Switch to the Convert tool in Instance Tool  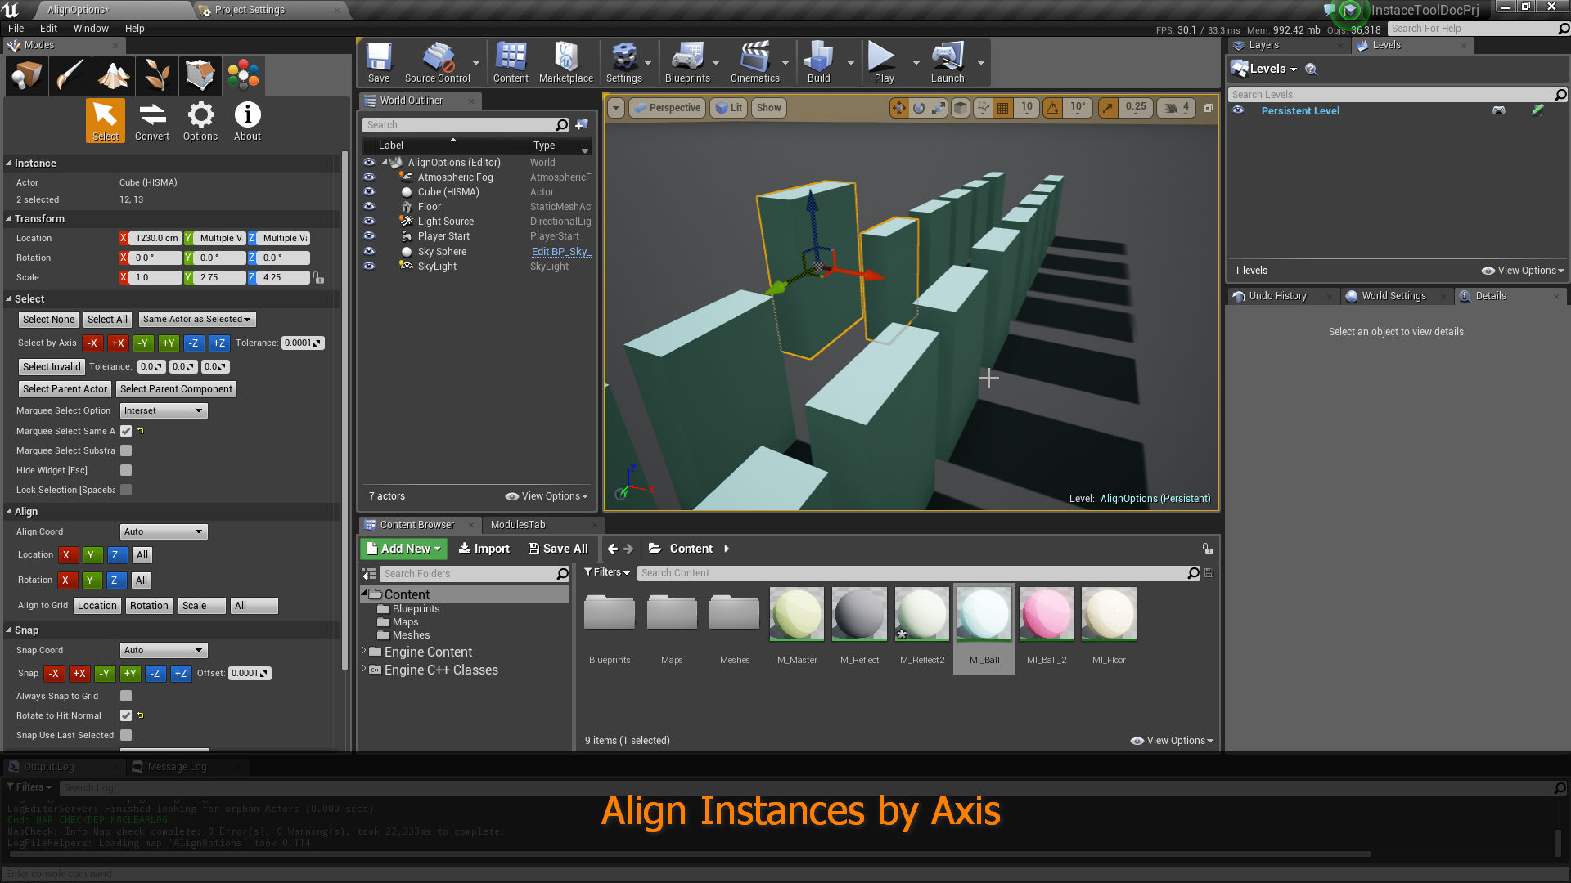[x=152, y=120]
